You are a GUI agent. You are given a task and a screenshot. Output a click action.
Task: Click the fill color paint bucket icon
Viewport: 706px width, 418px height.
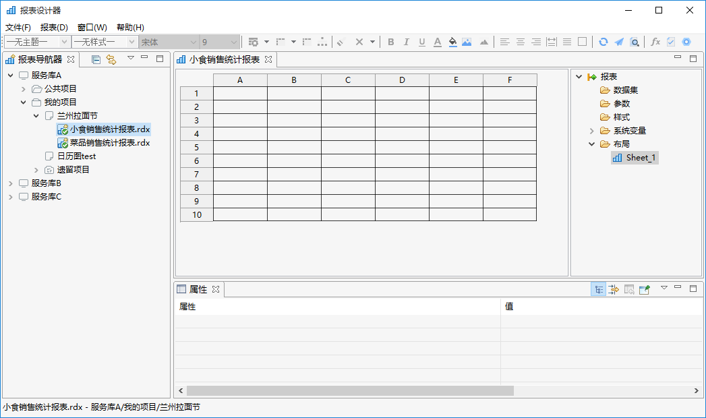coord(452,42)
